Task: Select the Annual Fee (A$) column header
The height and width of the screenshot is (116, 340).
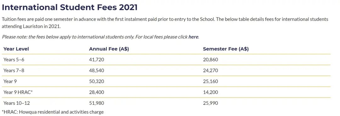Action: (x=109, y=49)
